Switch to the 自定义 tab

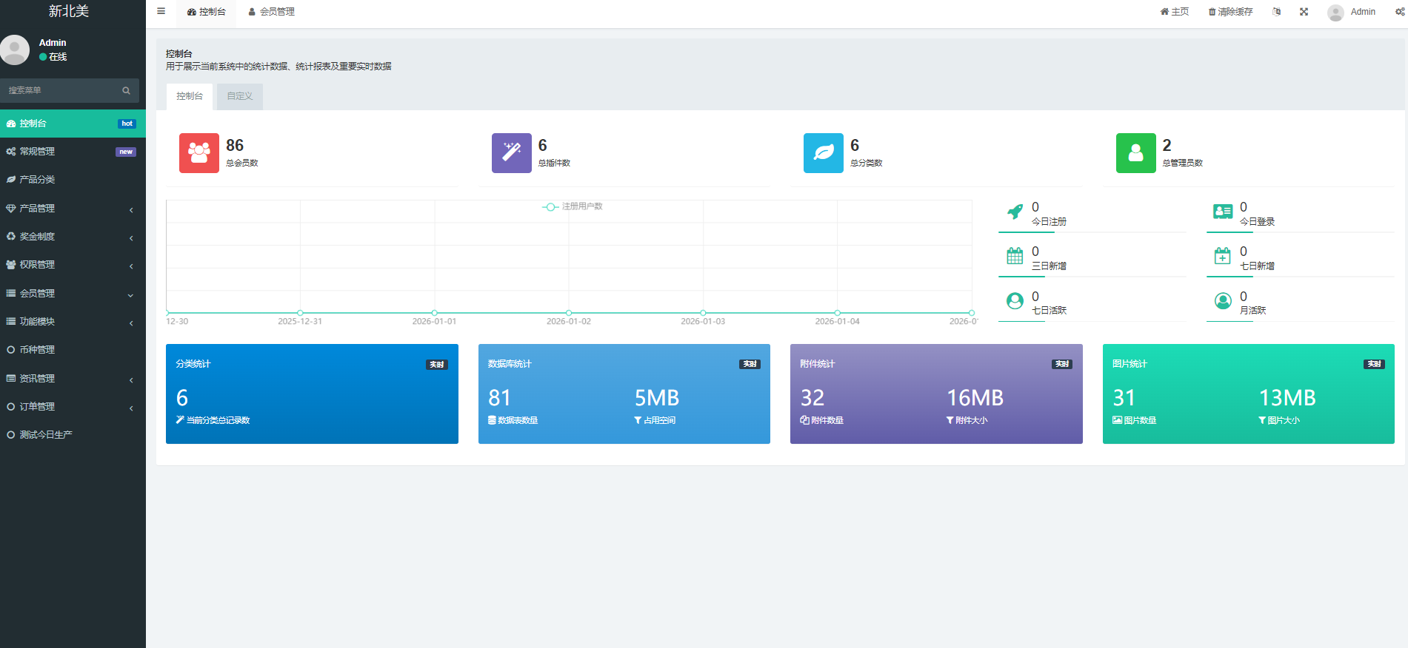[239, 96]
